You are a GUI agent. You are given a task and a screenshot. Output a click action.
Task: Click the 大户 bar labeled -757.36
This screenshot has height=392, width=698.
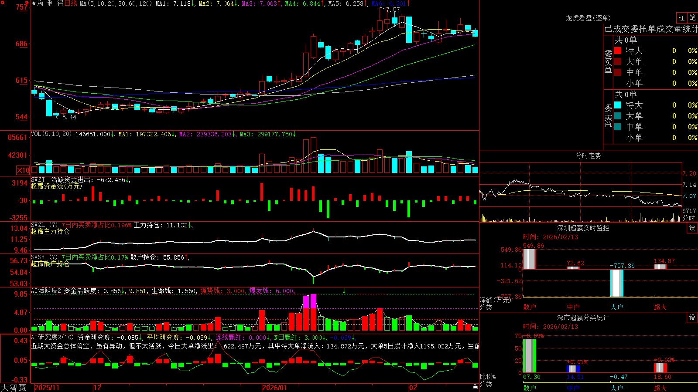coord(616,283)
